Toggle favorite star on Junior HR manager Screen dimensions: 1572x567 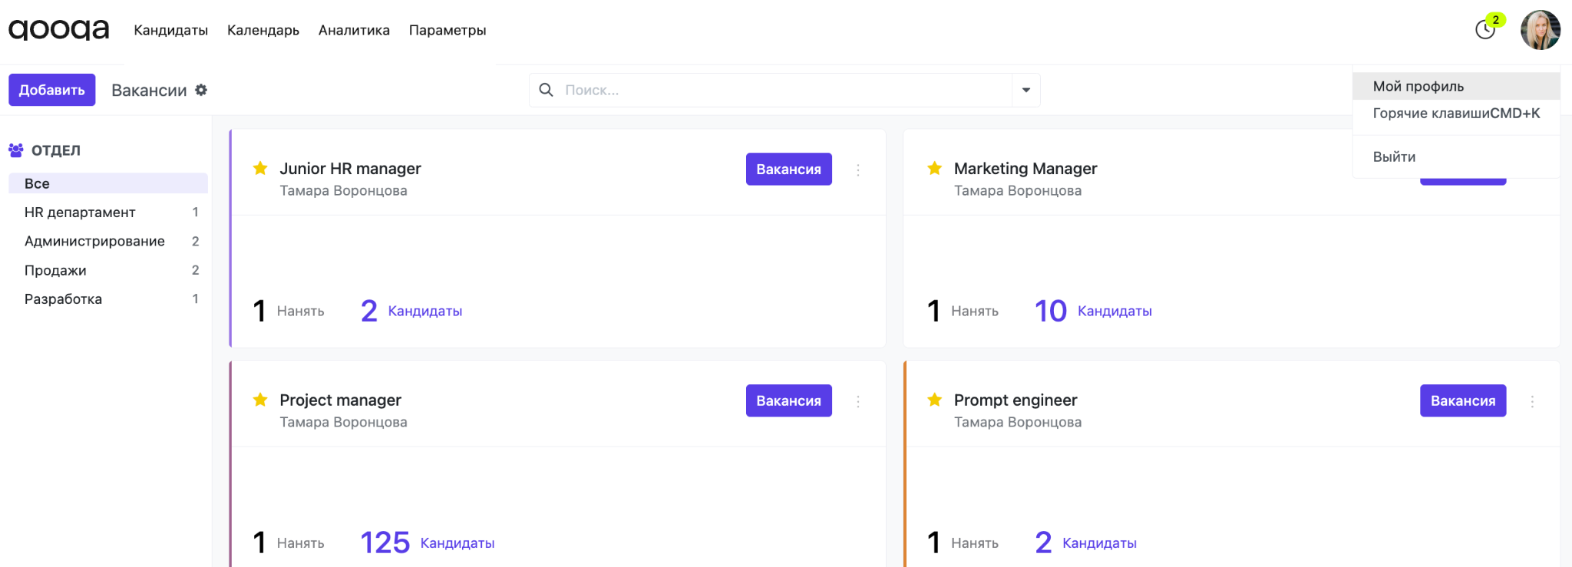260,168
